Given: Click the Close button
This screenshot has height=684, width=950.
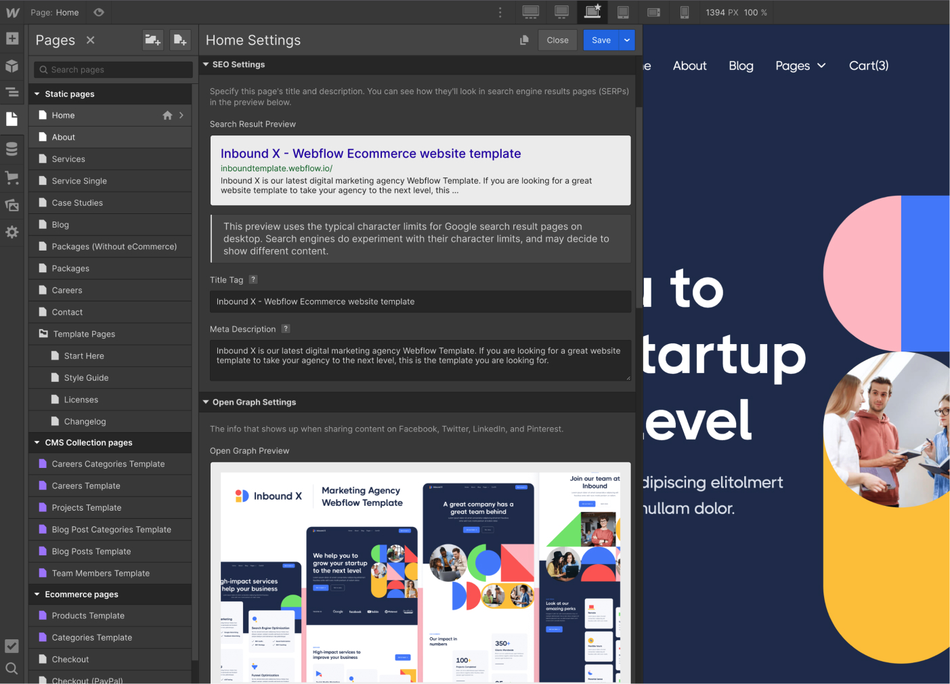Looking at the screenshot, I should coord(557,40).
